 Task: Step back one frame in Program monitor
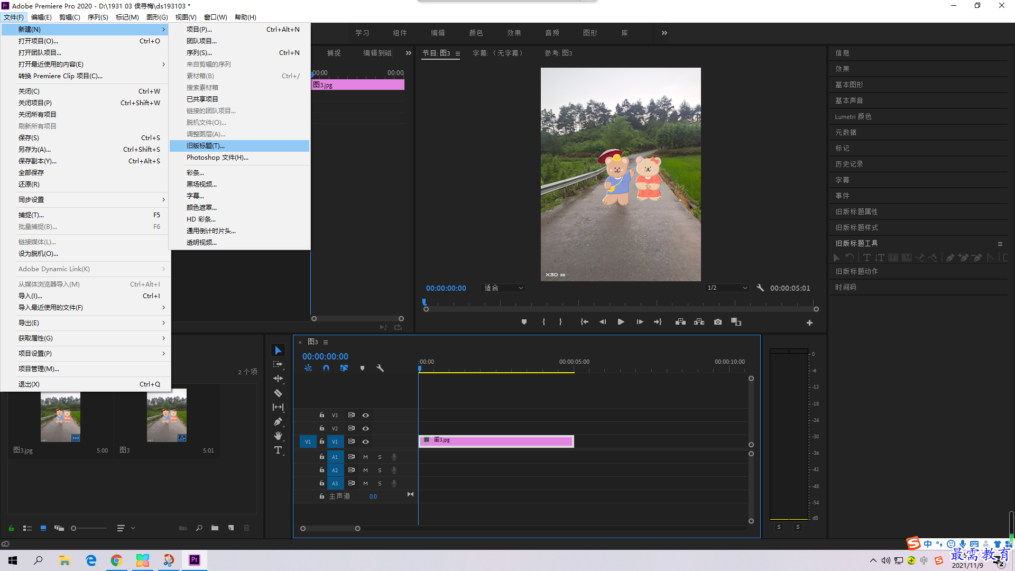[603, 322]
